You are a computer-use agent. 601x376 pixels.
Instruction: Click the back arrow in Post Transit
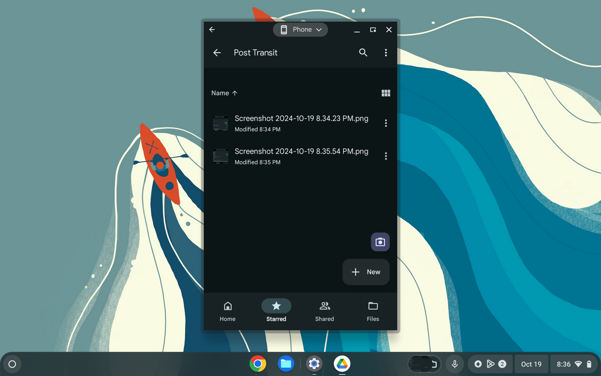[217, 52]
